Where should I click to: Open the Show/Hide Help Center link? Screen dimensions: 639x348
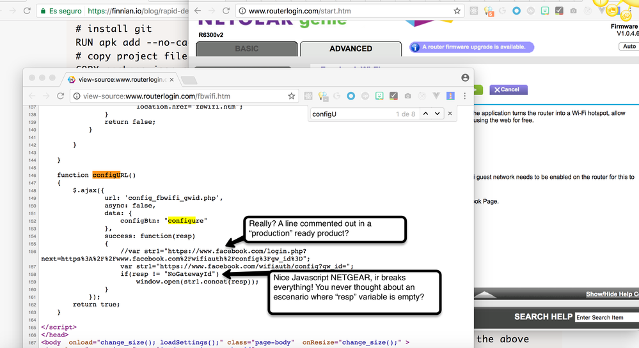click(x=612, y=294)
